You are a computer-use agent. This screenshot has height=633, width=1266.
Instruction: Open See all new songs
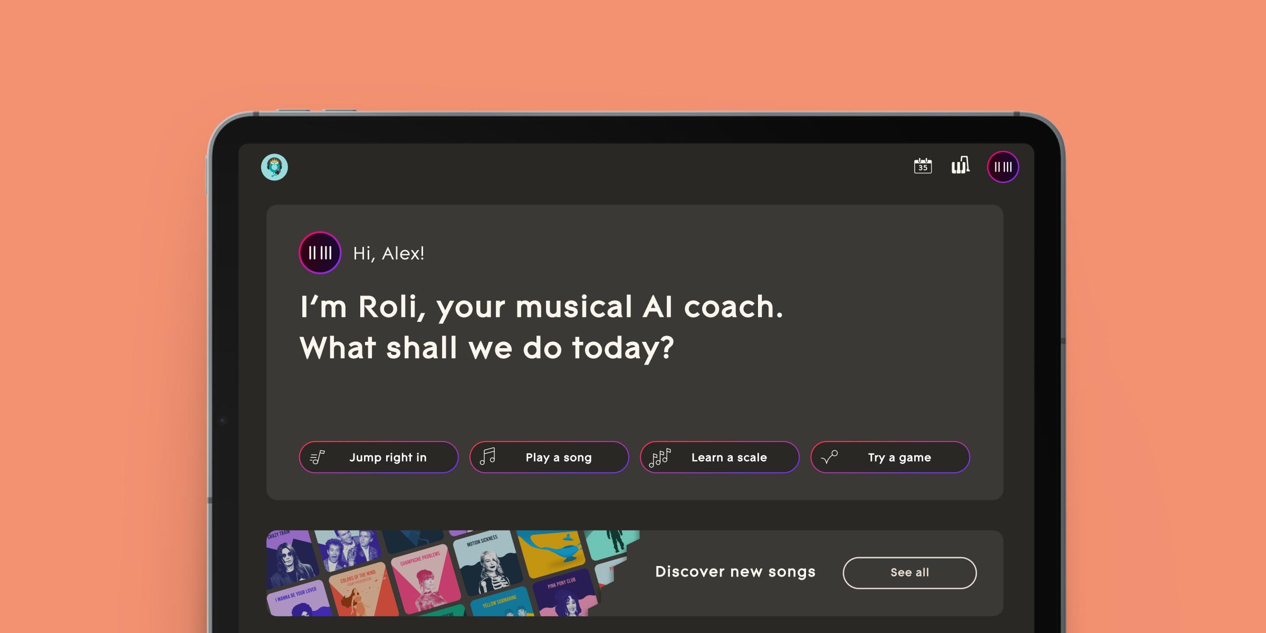coord(909,572)
